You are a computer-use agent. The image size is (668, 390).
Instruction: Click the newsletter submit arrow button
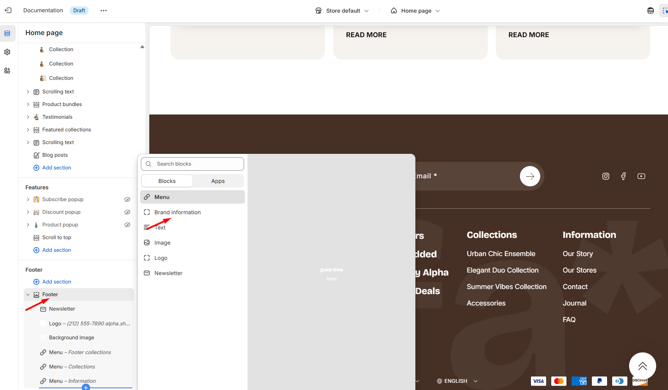tap(530, 176)
